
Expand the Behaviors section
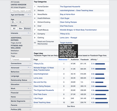tap(21, 72)
